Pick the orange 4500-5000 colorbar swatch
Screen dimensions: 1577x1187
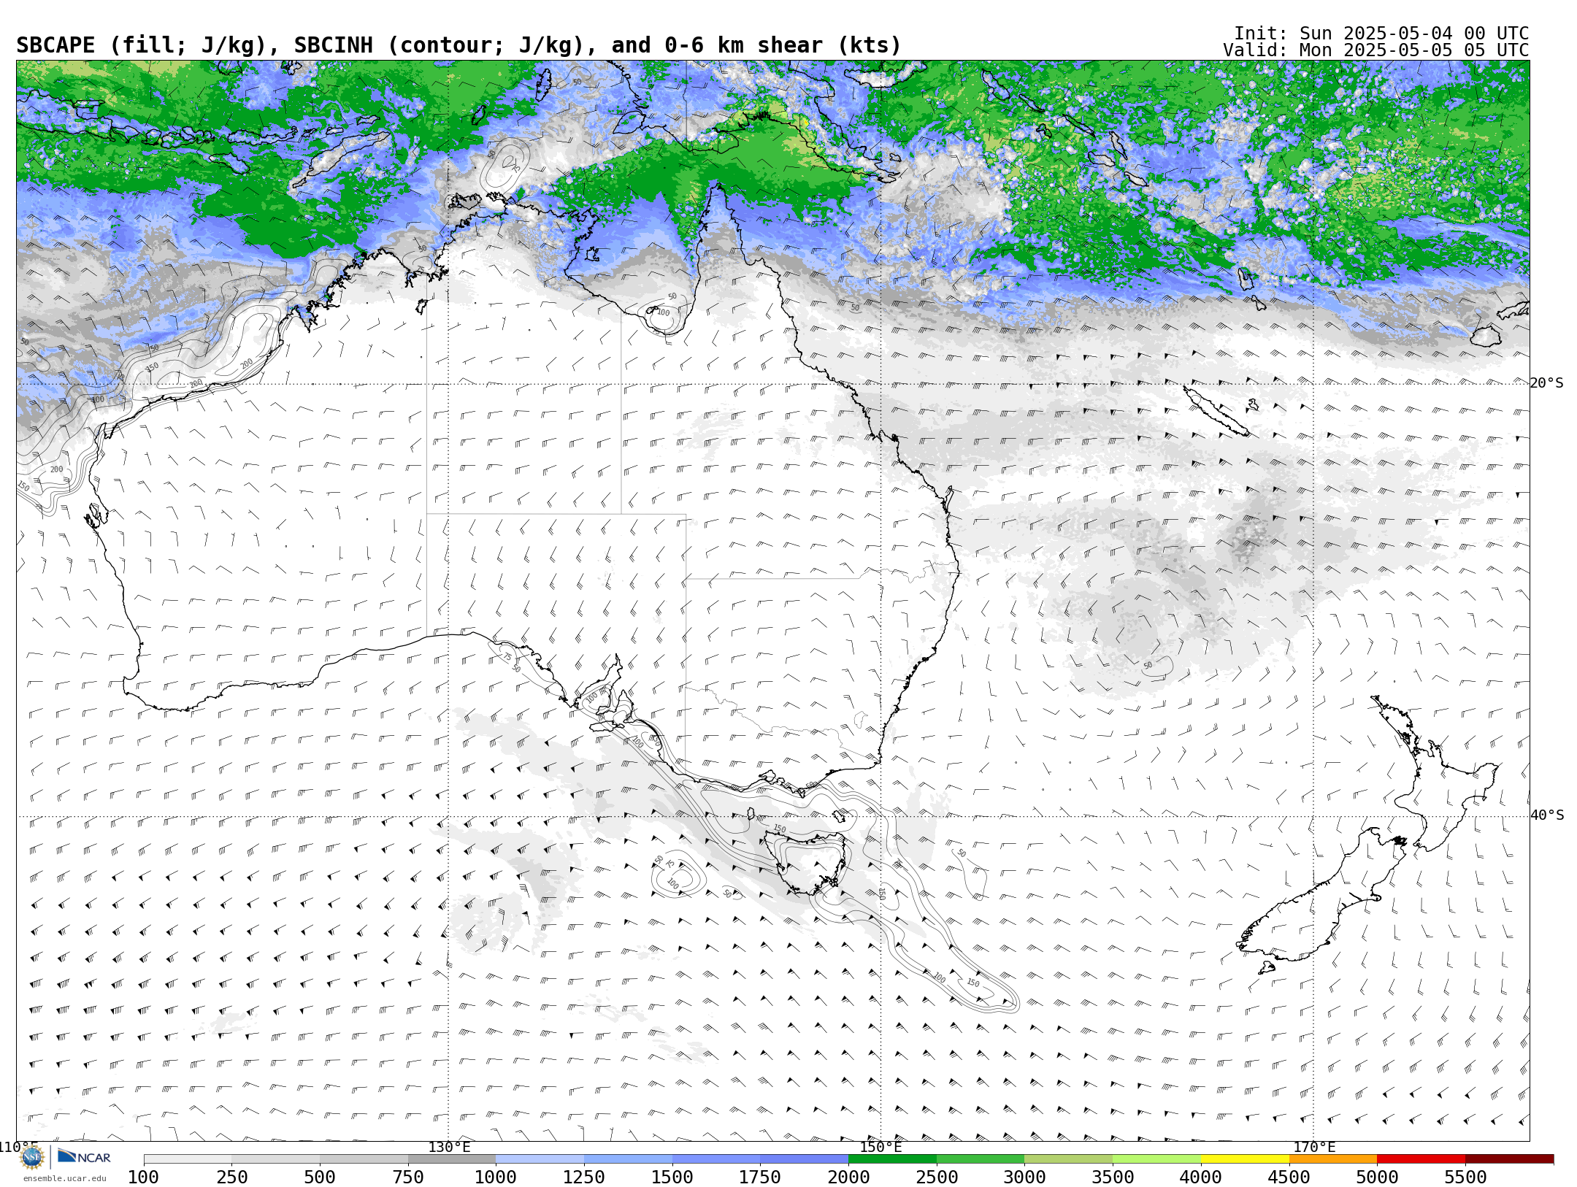pyautogui.click(x=1333, y=1159)
